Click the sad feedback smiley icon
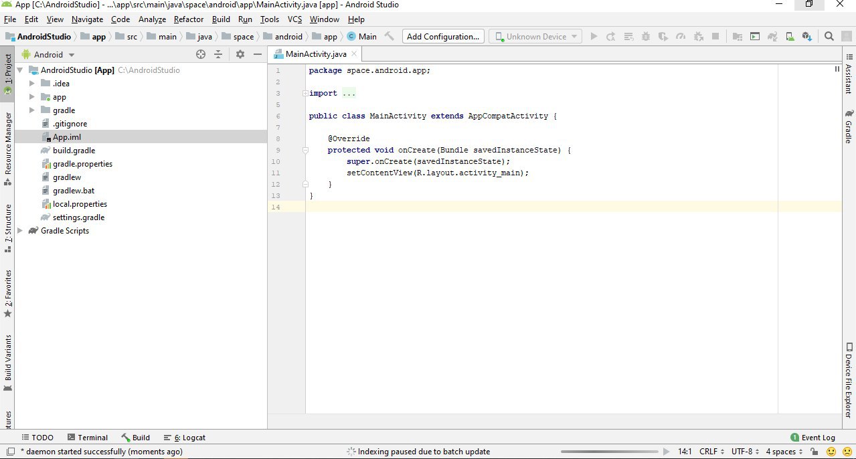 [847, 452]
